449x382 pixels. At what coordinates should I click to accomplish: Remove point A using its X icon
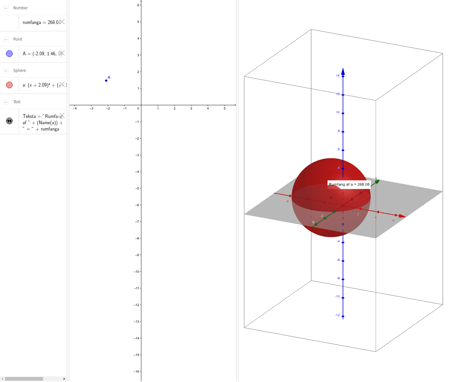[x=62, y=53]
